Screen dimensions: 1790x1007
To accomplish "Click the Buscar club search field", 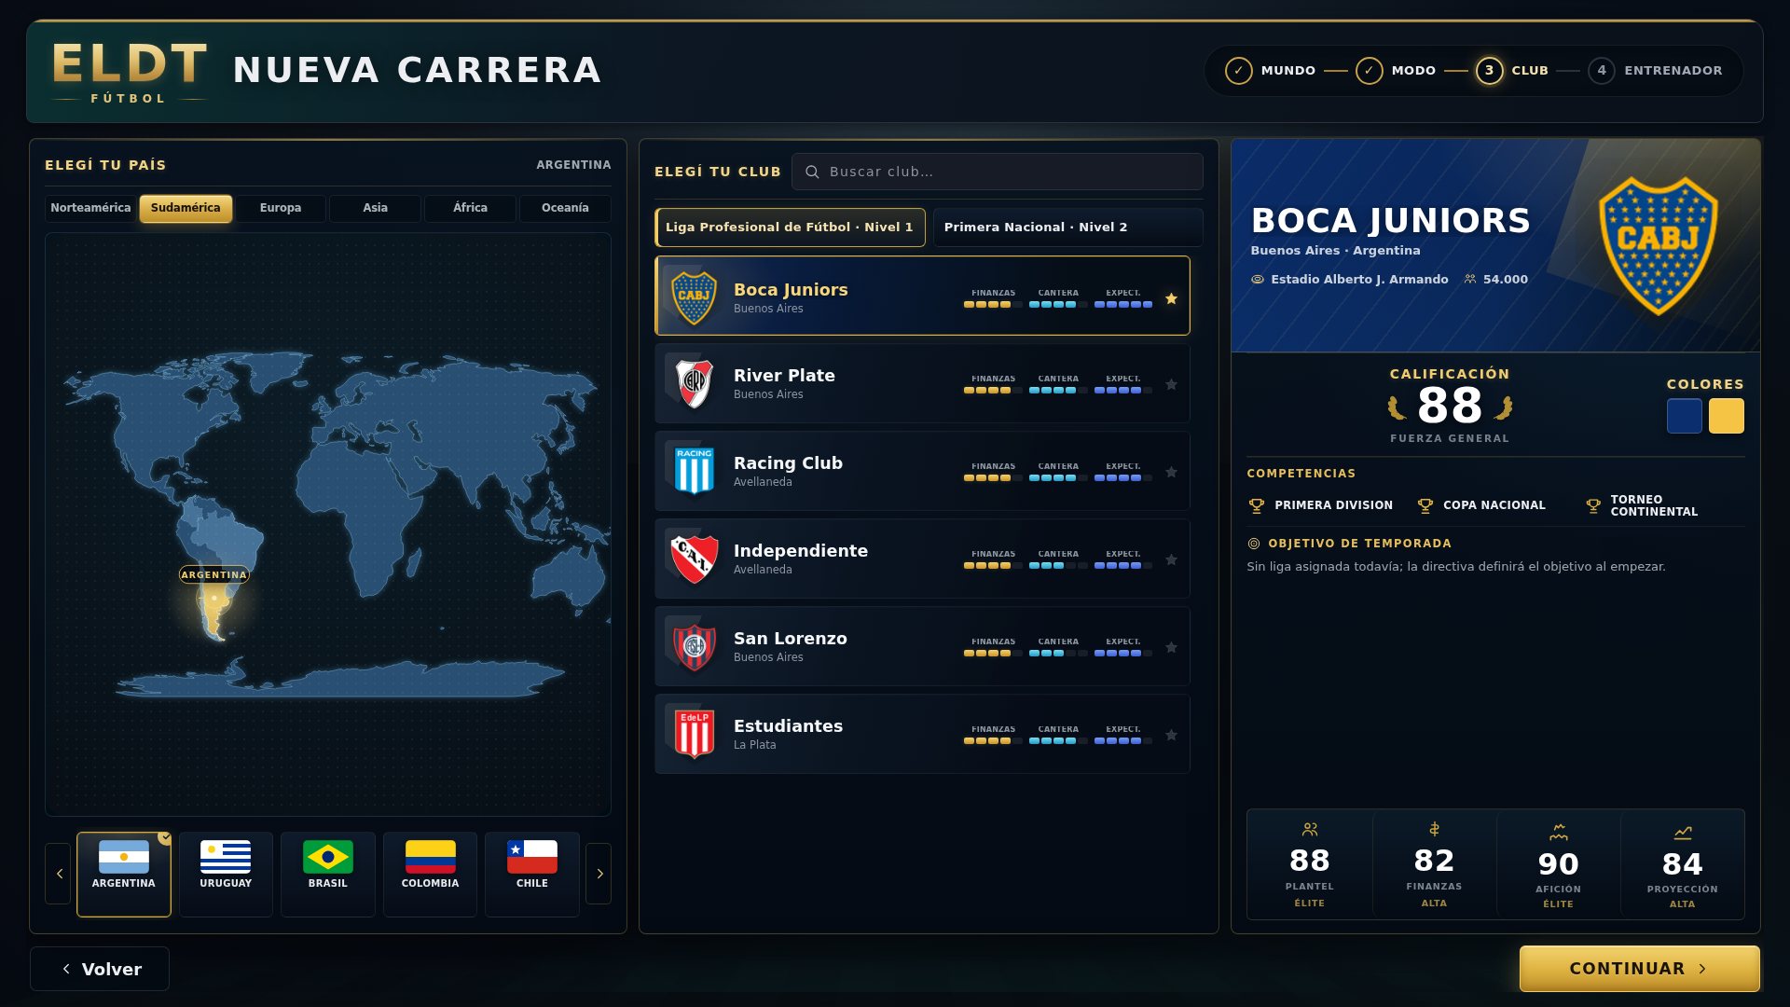I will (998, 172).
